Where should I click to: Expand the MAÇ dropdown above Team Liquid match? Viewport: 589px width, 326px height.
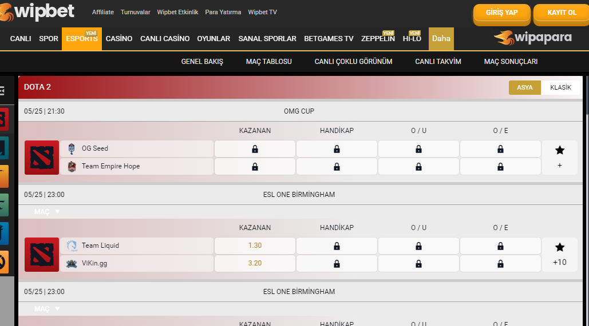click(x=46, y=212)
